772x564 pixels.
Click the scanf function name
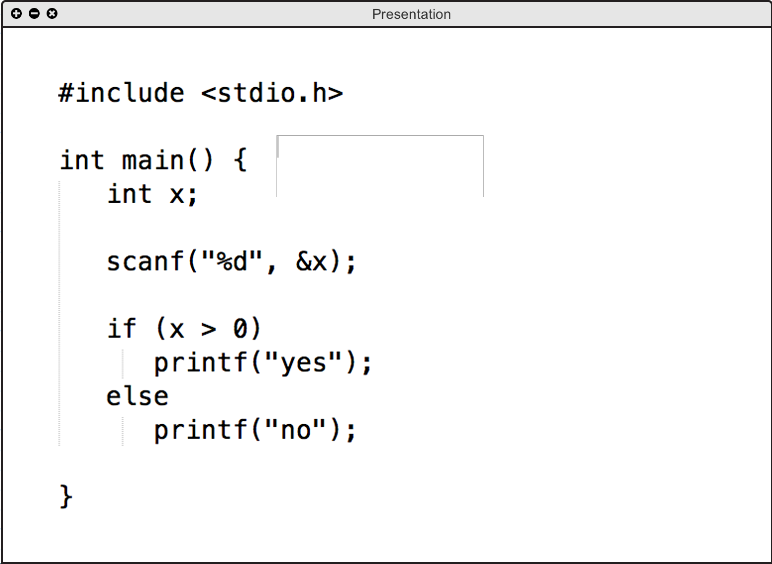145,261
